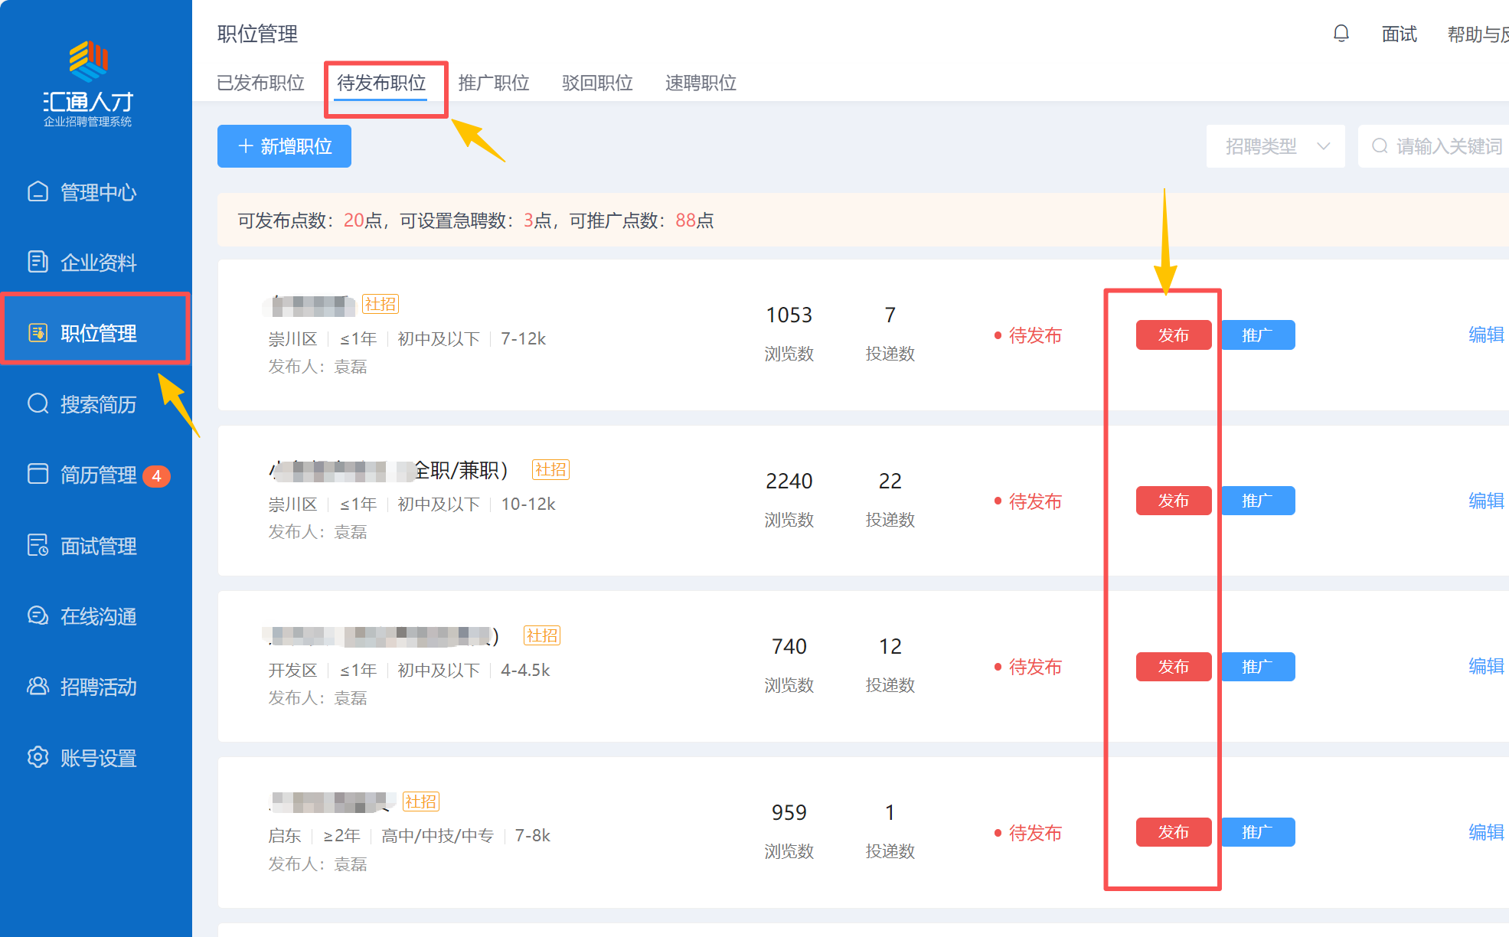The image size is (1509, 937).
Task: Click the 面试管理 sidebar icon
Action: coord(38,545)
